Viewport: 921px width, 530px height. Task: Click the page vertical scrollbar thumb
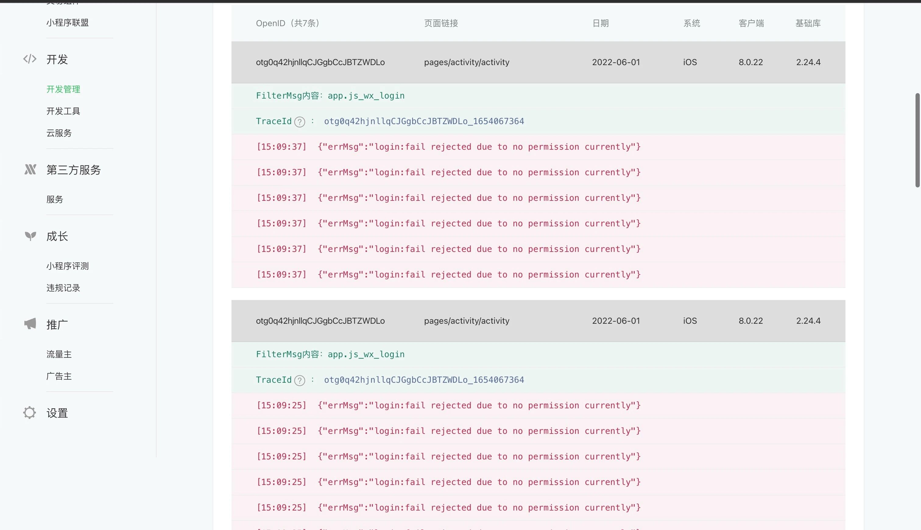[917, 140]
